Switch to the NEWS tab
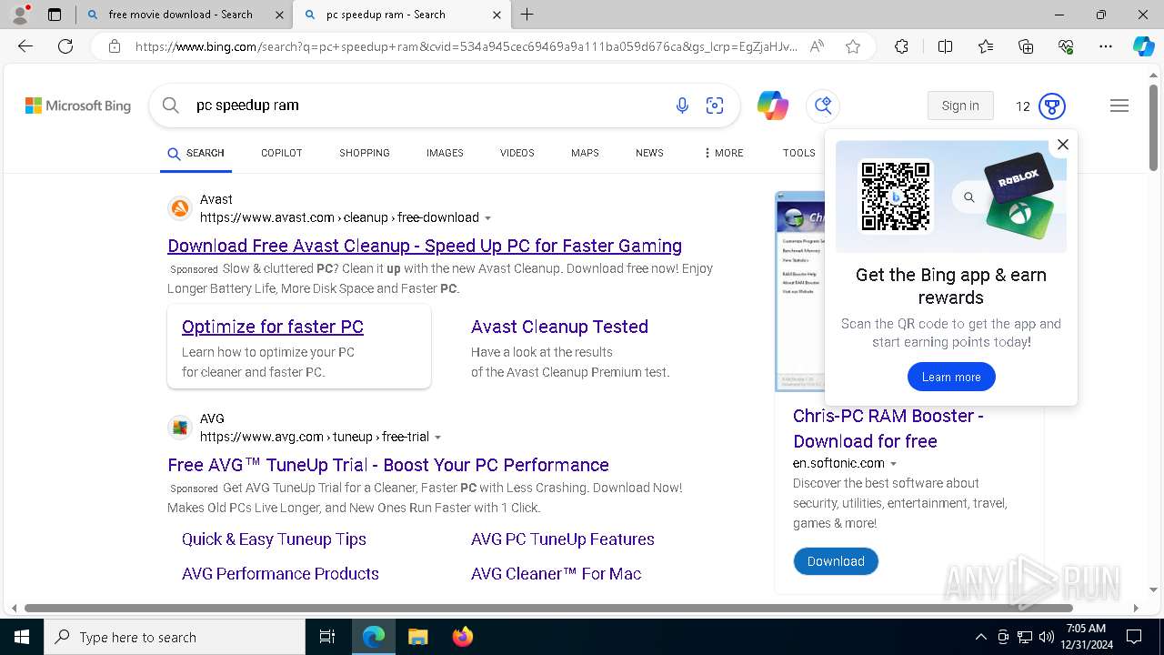This screenshot has height=655, width=1164. 649,153
